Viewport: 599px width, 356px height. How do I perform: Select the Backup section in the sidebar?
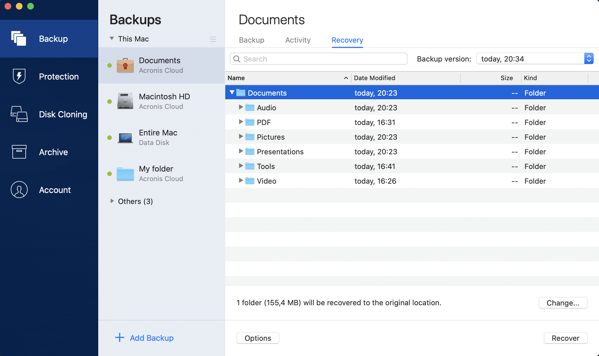coord(49,39)
